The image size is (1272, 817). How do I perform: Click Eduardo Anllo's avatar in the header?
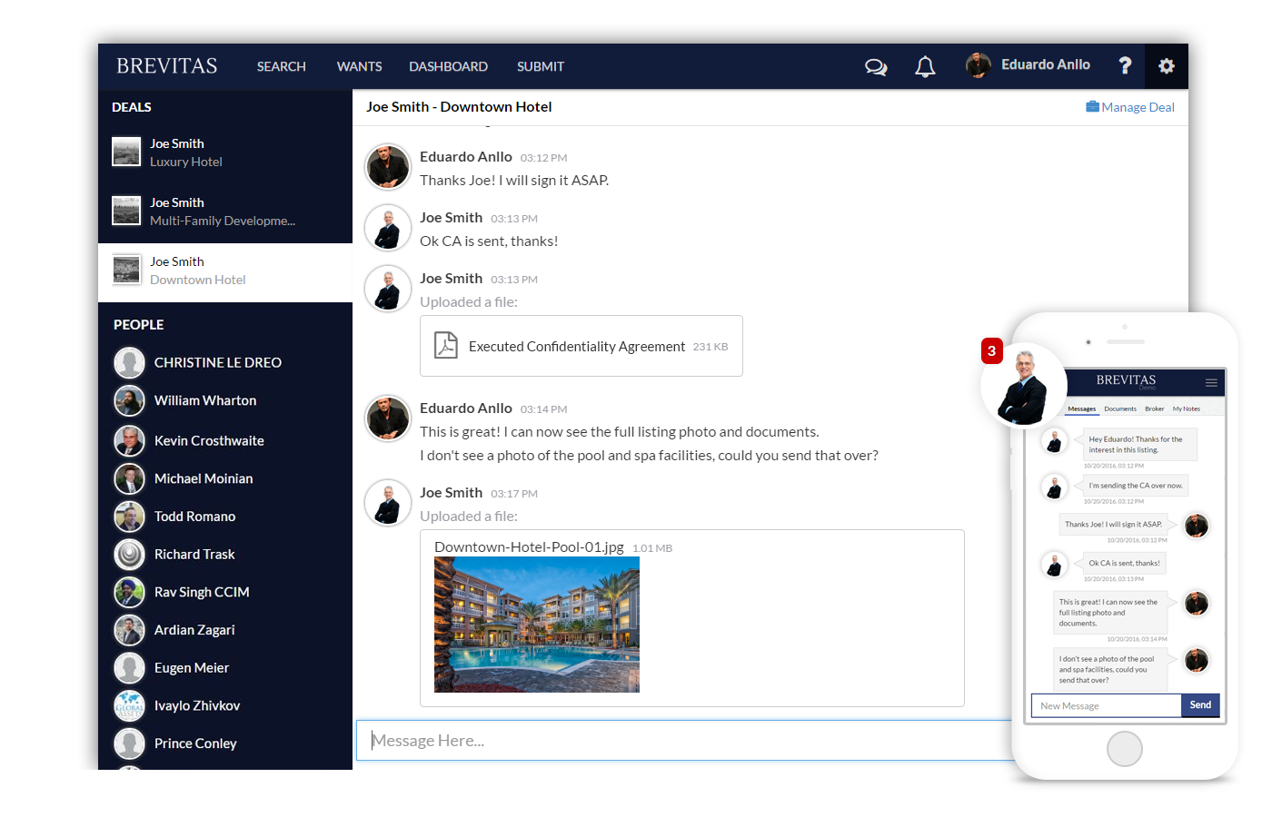[x=979, y=65]
